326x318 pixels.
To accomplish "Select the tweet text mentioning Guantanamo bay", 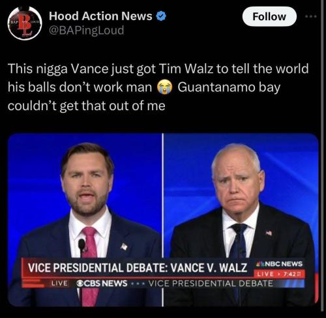I will click(x=158, y=87).
